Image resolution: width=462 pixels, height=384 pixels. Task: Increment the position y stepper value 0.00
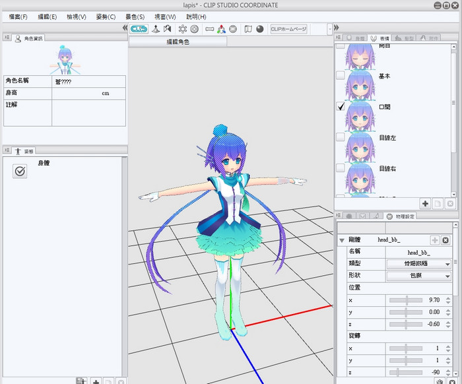pos(448,310)
